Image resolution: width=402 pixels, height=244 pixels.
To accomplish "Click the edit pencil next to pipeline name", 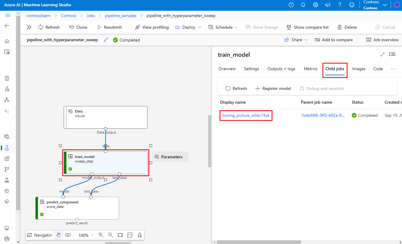I will click(x=106, y=40).
